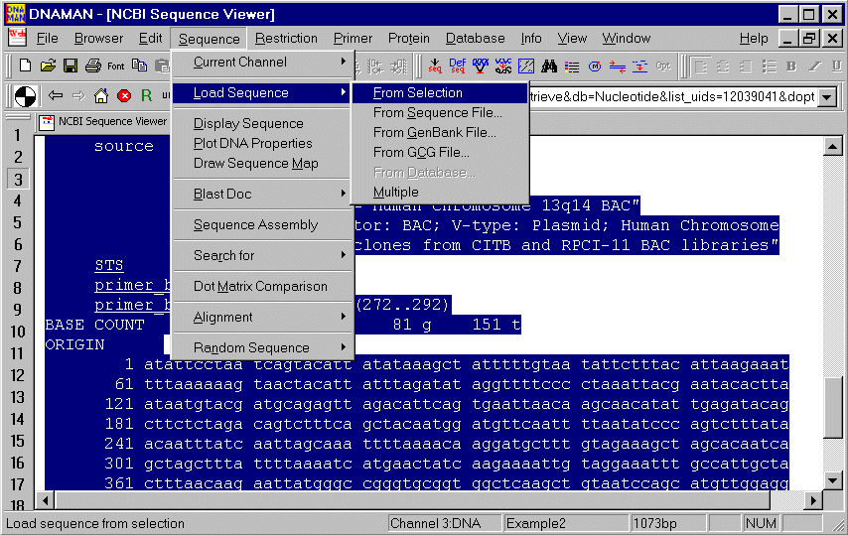Click the browser Back arrow

(x=56, y=95)
